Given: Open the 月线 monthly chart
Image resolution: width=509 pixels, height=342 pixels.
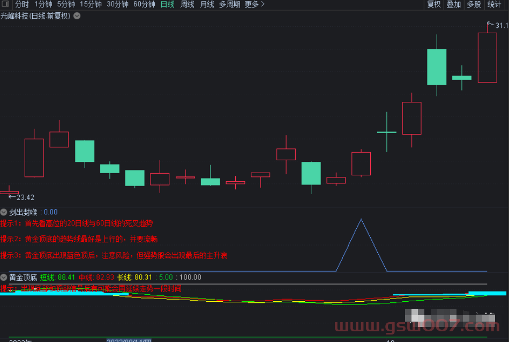Looking at the screenshot, I should [207, 4].
